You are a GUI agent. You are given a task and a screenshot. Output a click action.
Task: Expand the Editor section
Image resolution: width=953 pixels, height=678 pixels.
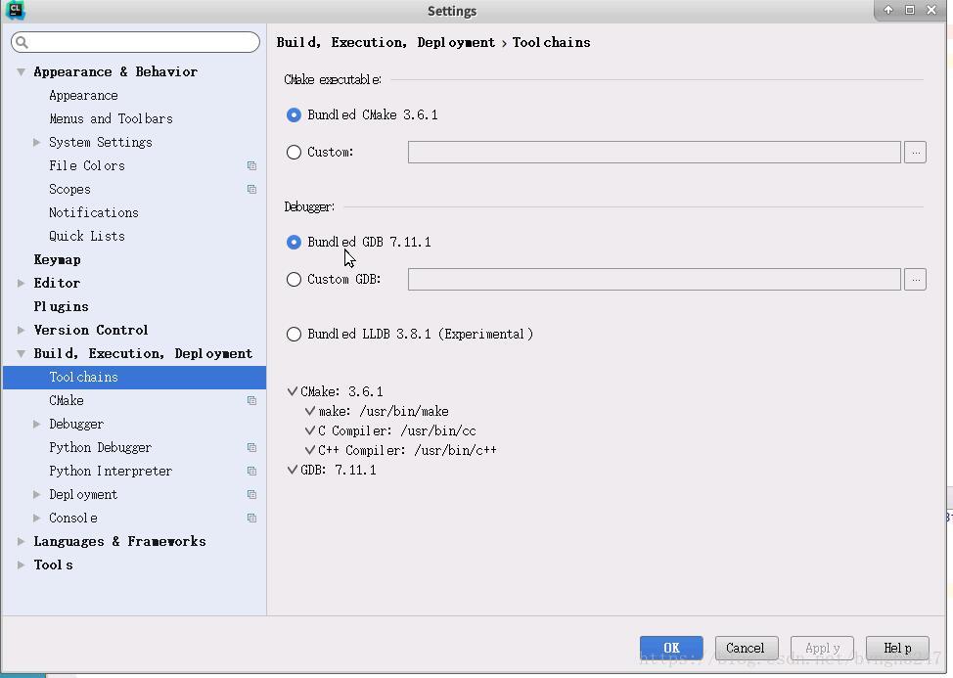tap(21, 283)
